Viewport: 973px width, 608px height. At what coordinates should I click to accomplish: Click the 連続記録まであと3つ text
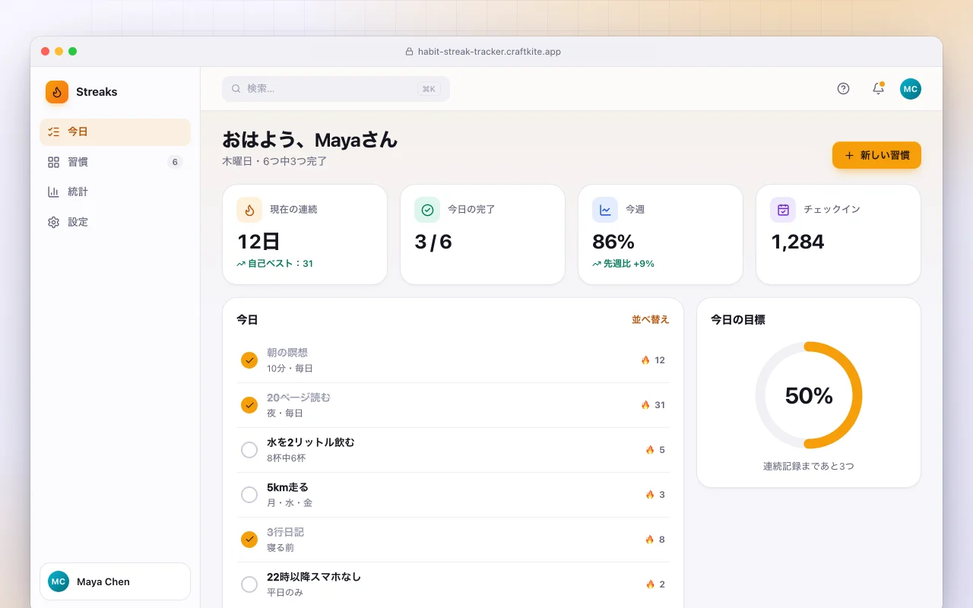(809, 466)
